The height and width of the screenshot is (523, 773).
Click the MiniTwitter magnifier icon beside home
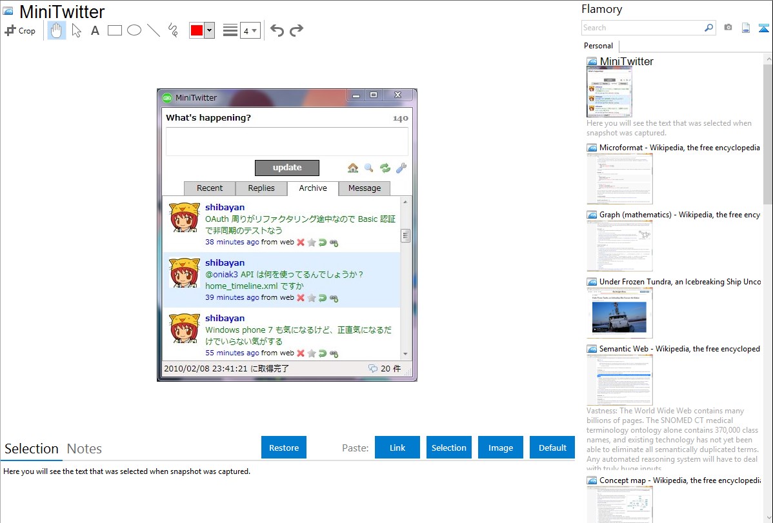point(368,168)
